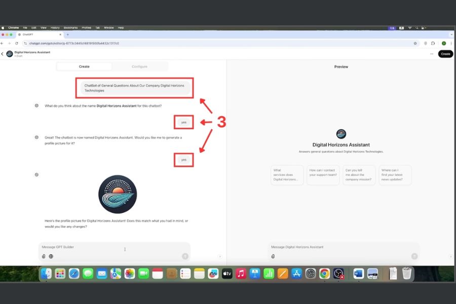Click the generated profile picture in chat
Image resolution: width=456 pixels, height=304 pixels.
click(118, 194)
